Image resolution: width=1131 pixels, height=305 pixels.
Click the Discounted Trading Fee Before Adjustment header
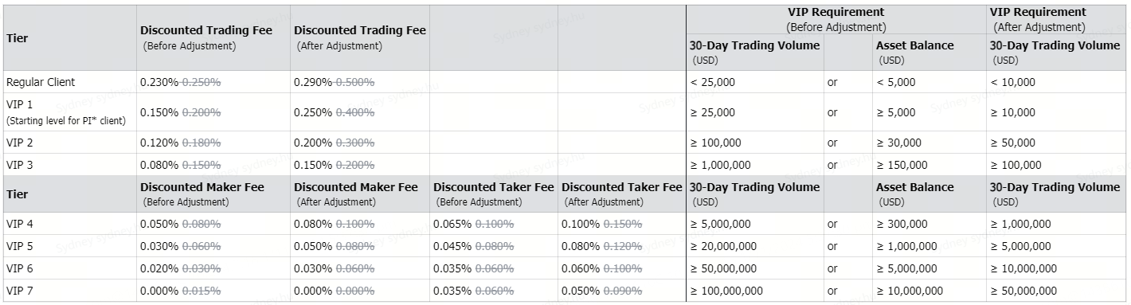(213, 38)
